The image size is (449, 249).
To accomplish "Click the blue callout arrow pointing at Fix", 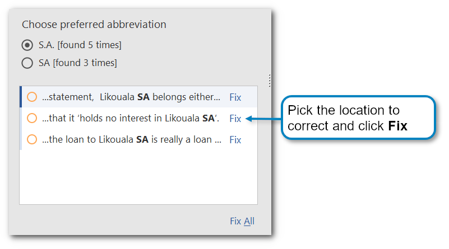I will (x=262, y=119).
